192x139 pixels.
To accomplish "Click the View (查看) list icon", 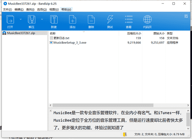I will 129,19.
